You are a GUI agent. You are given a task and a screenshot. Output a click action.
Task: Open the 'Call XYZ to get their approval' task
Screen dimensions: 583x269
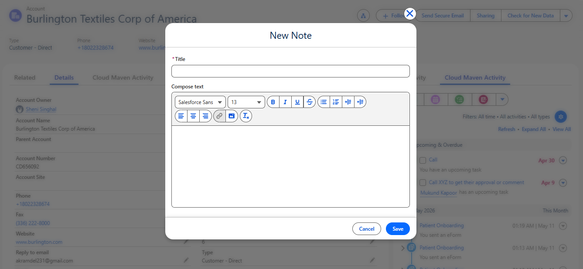476,182
